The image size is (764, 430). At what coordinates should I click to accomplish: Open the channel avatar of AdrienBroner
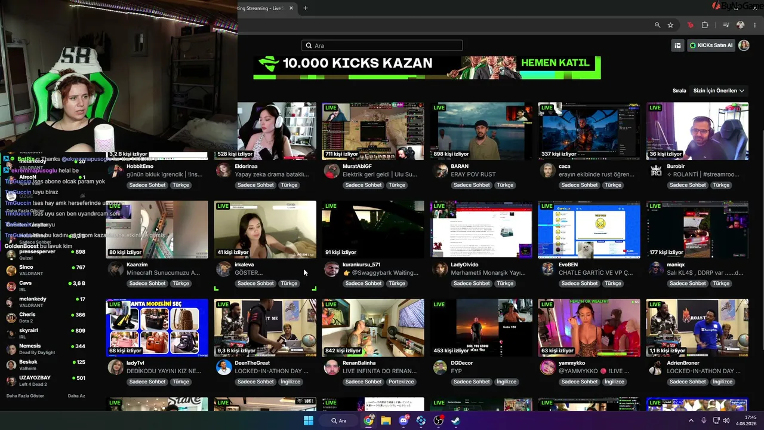pyautogui.click(x=656, y=367)
